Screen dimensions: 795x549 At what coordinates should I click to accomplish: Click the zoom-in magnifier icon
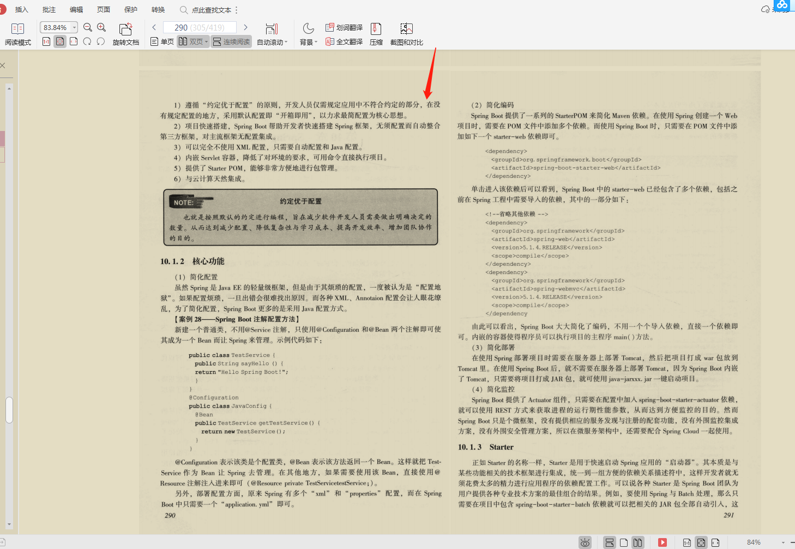[x=101, y=27]
